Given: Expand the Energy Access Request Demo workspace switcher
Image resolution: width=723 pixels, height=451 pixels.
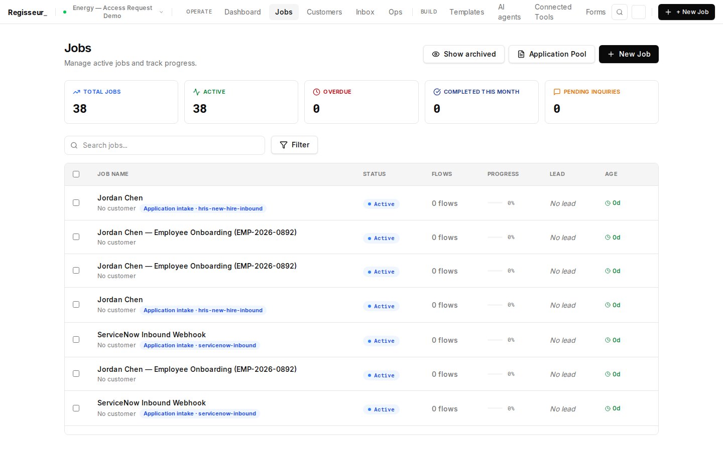Looking at the screenshot, I should pos(113,12).
